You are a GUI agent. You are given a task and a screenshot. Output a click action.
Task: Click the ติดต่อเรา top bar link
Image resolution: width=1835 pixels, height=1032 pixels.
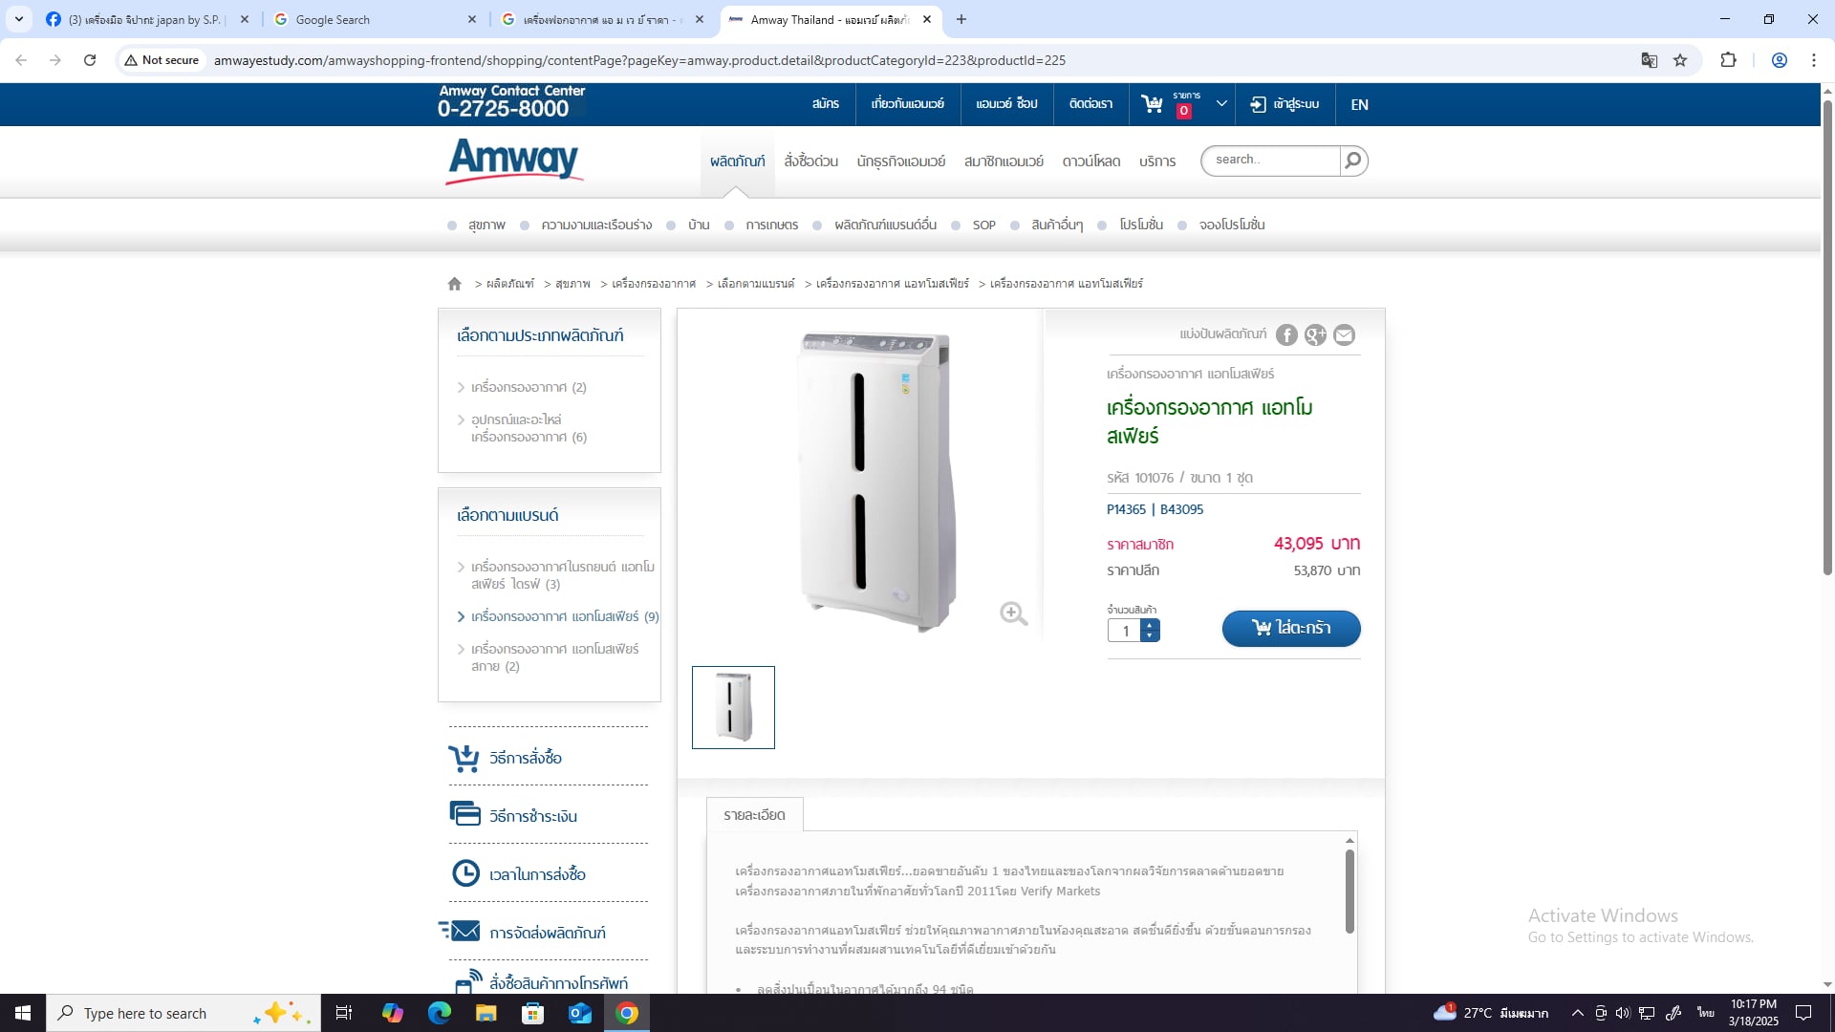pos(1090,104)
